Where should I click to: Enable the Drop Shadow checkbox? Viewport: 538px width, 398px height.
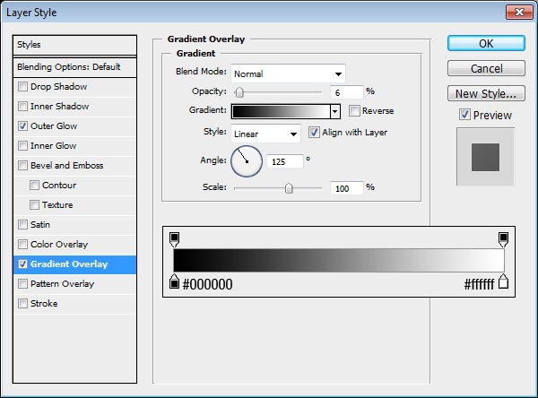point(22,86)
